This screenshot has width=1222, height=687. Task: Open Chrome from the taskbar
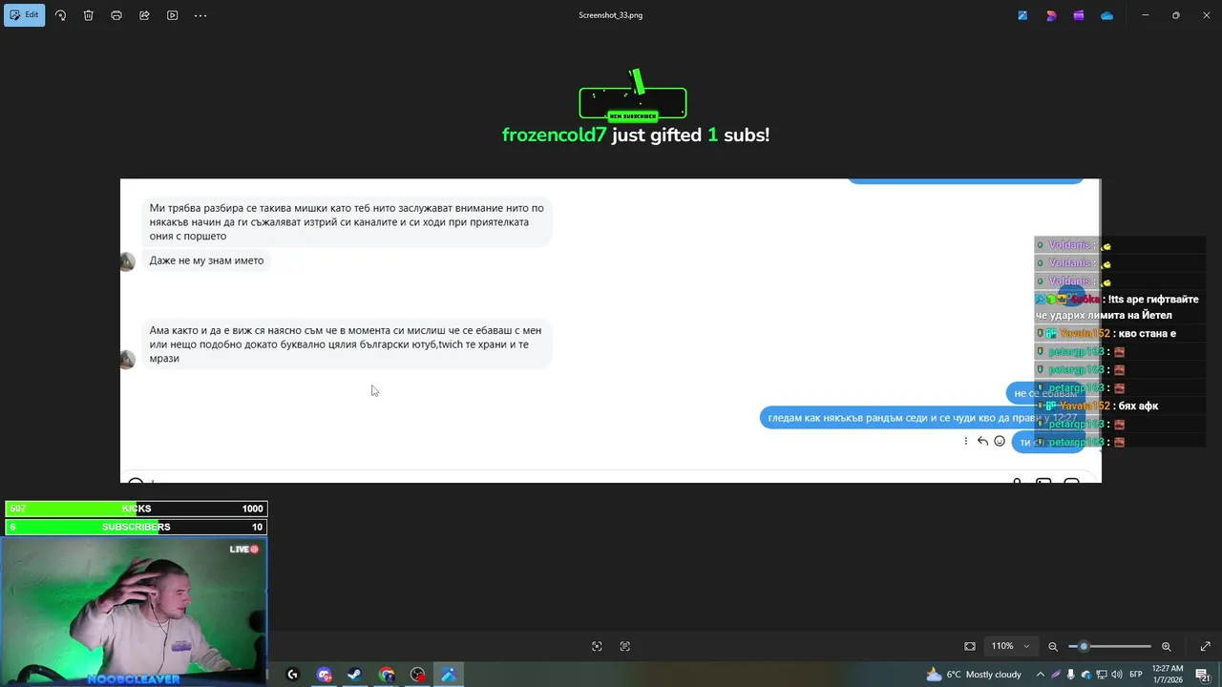(x=387, y=675)
